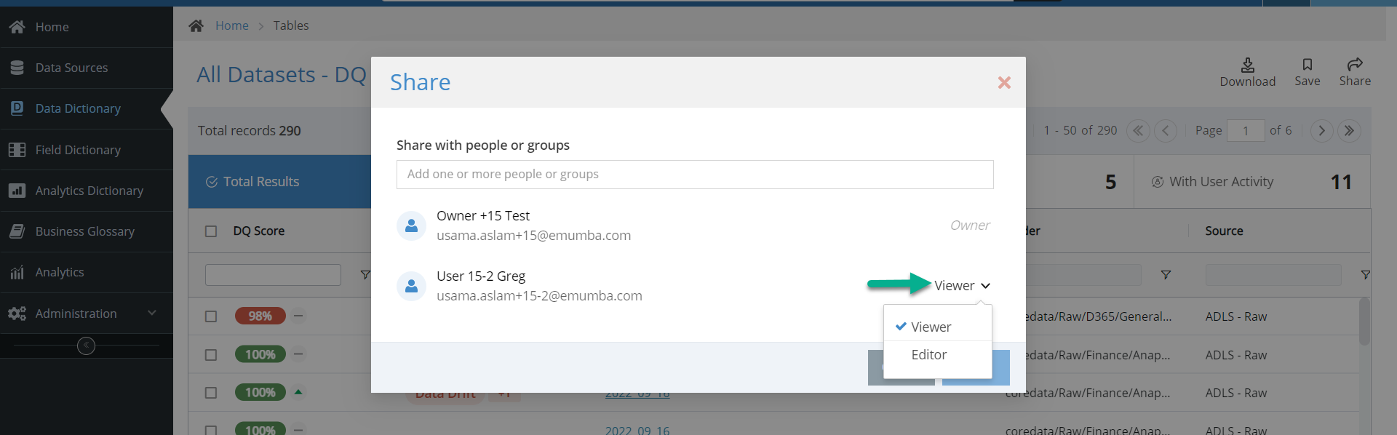Viewport: 1397px width, 435px height.
Task: Click the Data Sources database icon
Action: pyautogui.click(x=17, y=68)
